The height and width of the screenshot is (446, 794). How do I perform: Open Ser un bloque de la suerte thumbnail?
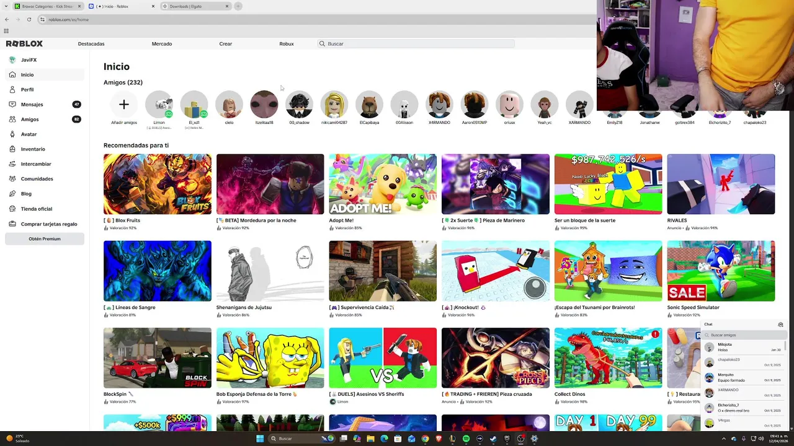tap(608, 184)
